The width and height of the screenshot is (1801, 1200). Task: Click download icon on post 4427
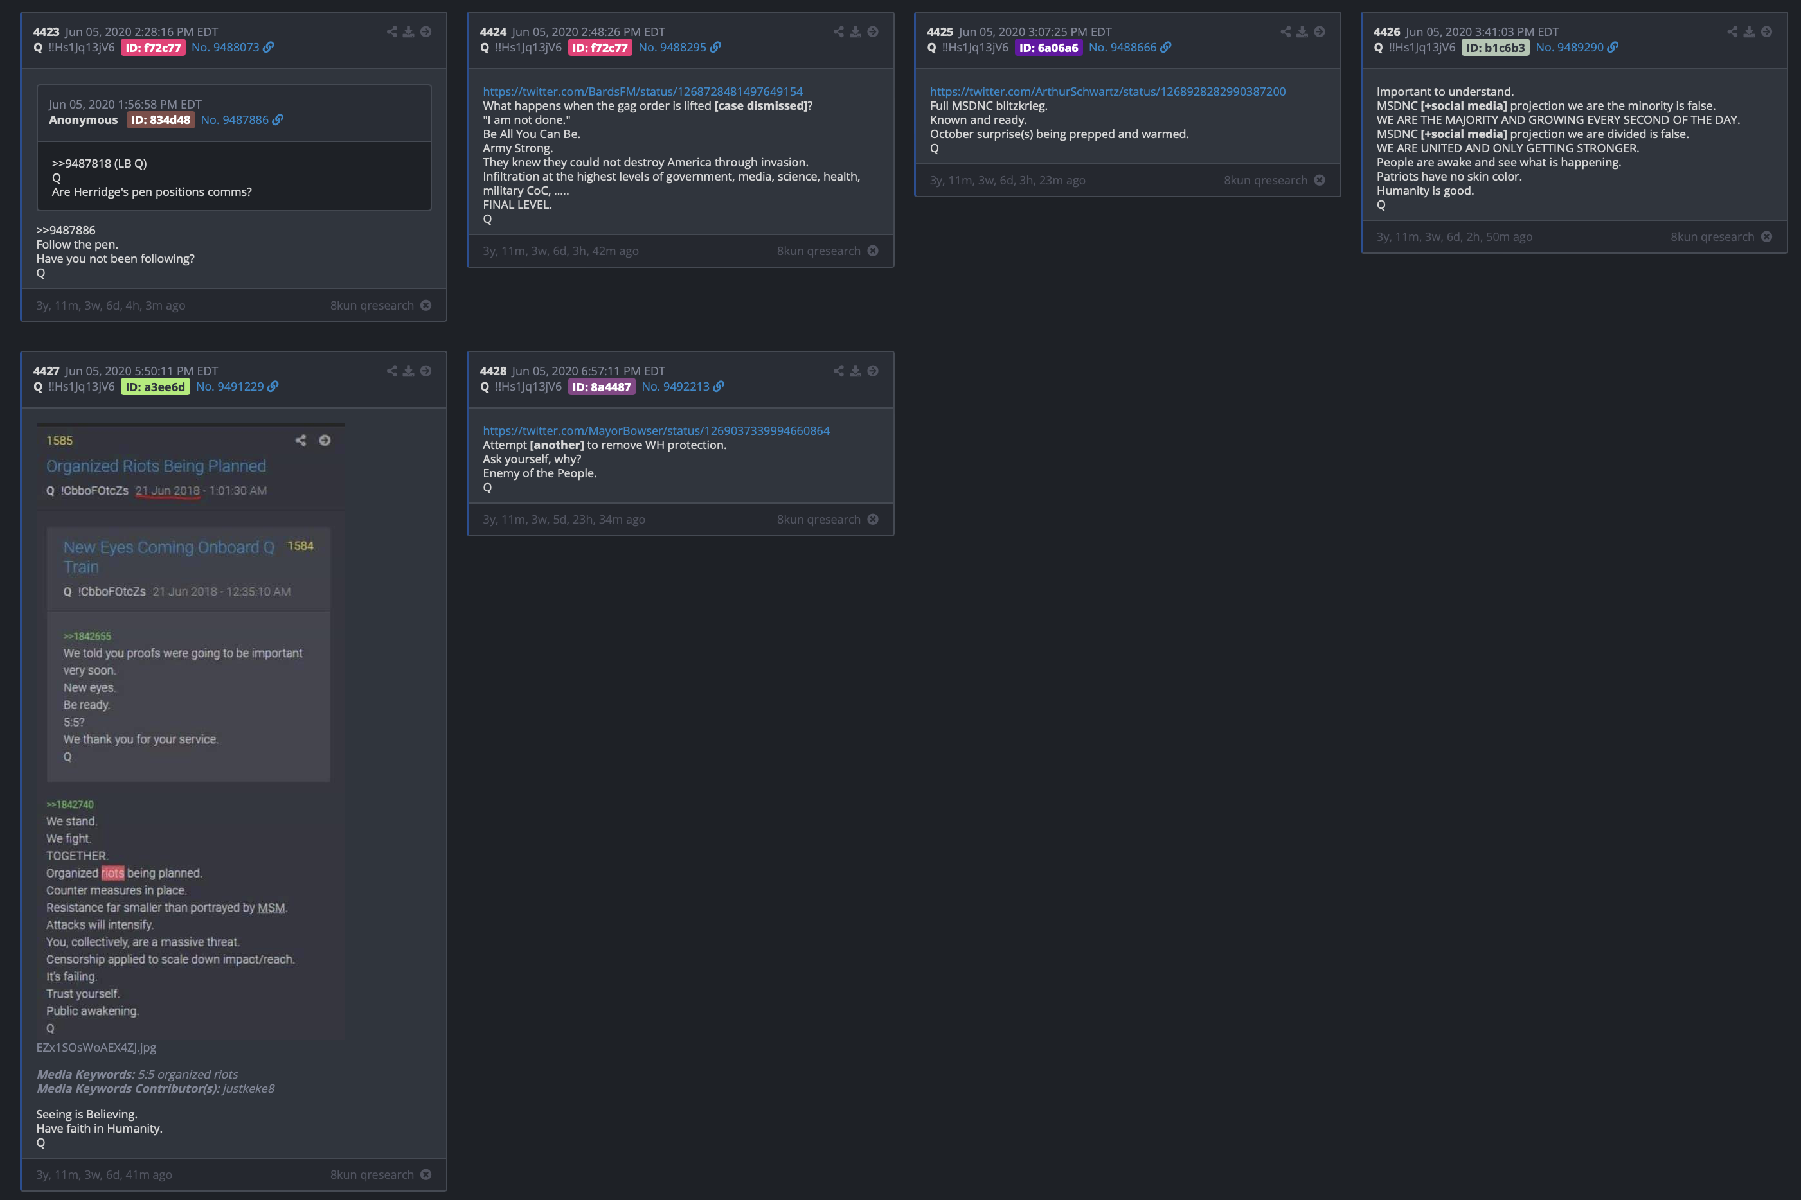coord(409,371)
